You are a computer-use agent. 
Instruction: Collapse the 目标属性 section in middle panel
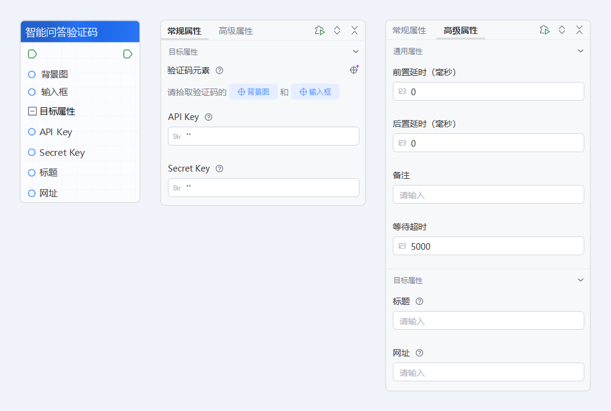pyautogui.click(x=356, y=52)
